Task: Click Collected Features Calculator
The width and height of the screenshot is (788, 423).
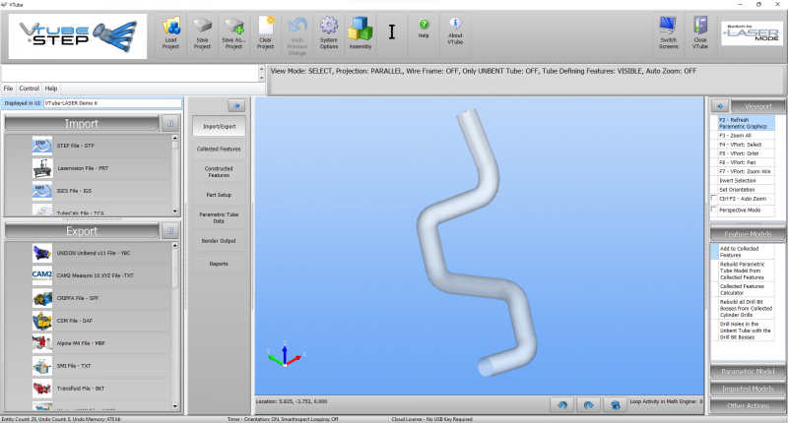Action: pos(747,289)
